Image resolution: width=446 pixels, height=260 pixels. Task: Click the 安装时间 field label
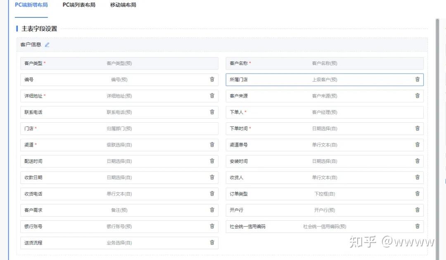[x=239, y=161]
